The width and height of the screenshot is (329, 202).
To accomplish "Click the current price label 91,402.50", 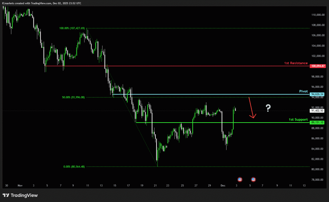I will coord(318,111).
